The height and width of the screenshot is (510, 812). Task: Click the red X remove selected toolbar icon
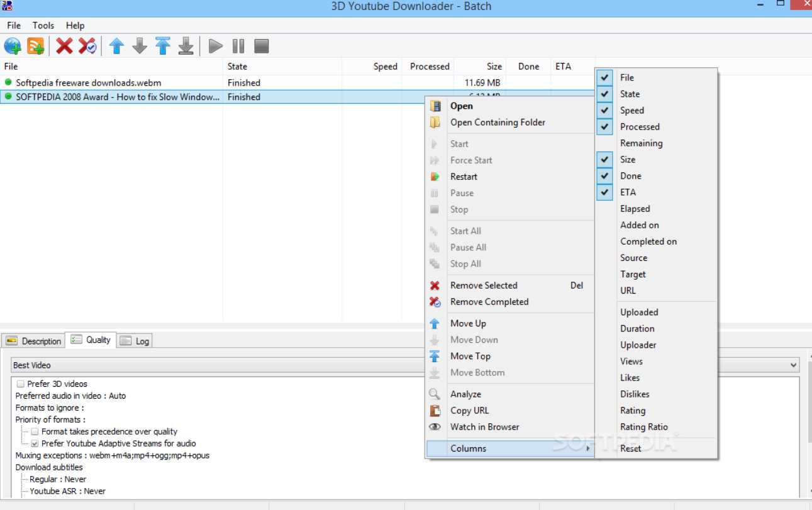(x=64, y=46)
